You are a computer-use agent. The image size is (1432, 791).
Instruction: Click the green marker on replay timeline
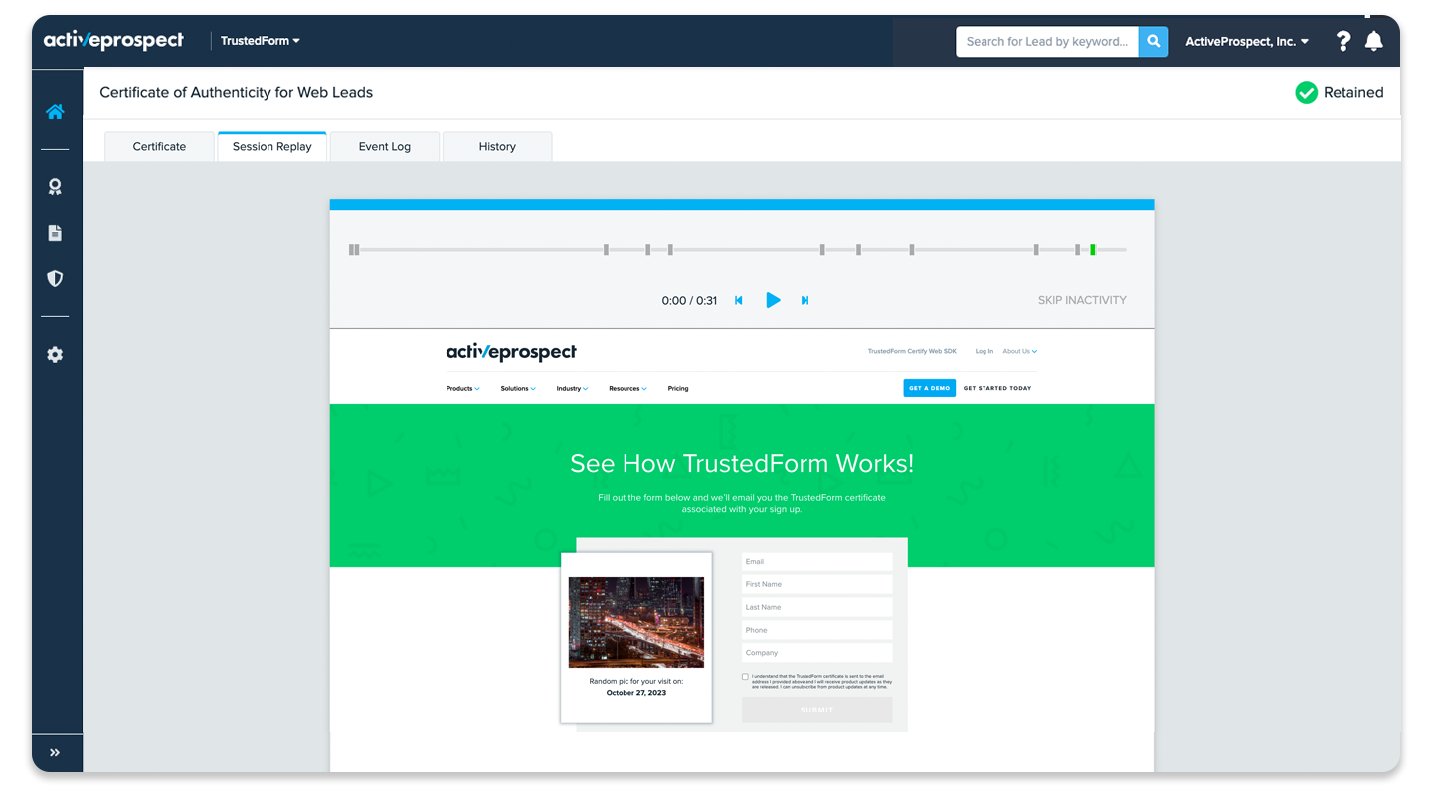pos(1092,250)
